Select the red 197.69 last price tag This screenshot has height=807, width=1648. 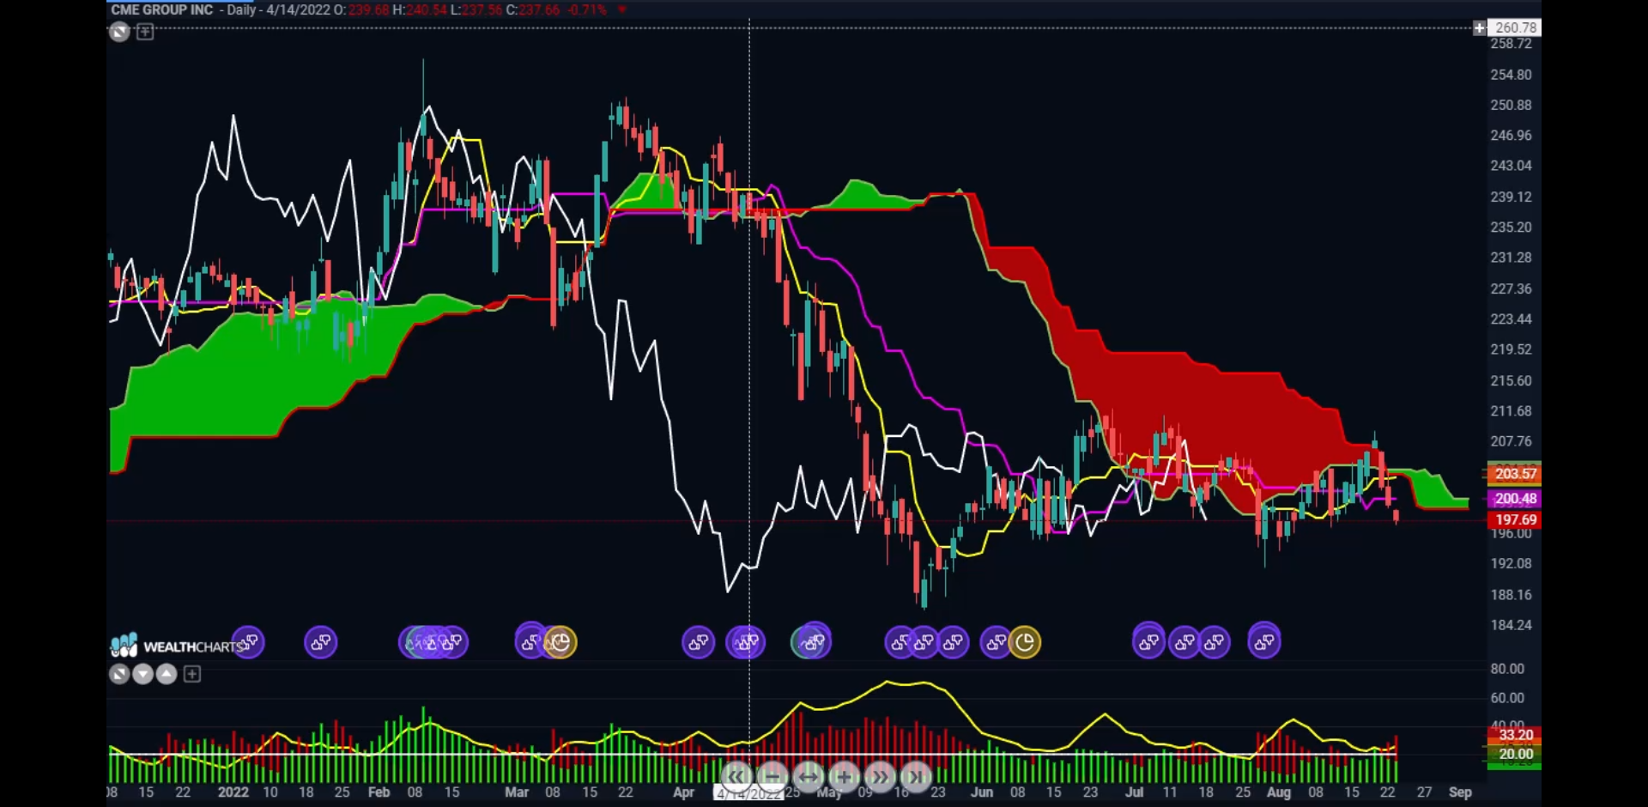pos(1515,520)
